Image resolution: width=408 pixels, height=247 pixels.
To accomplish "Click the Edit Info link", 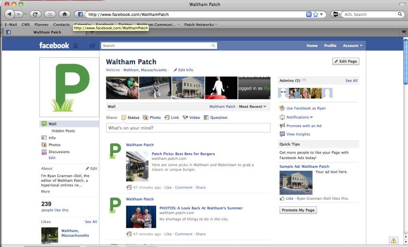I will pos(183,70).
